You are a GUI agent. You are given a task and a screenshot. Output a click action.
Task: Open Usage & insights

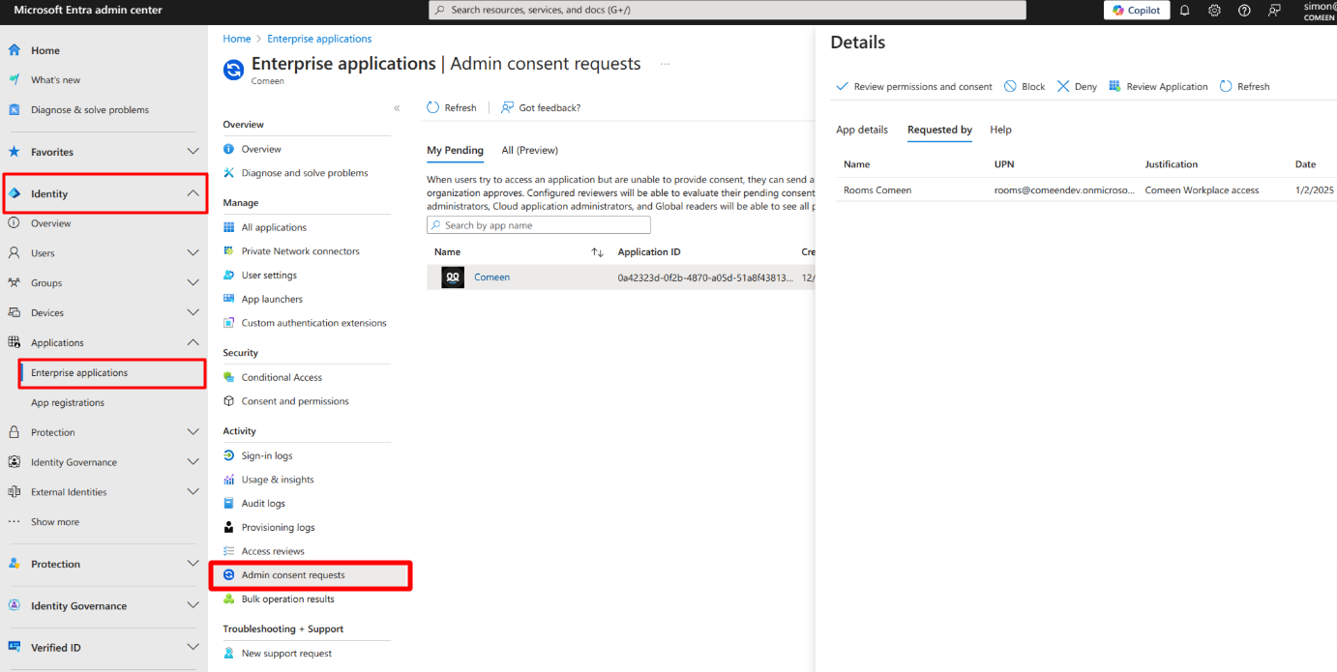[278, 480]
